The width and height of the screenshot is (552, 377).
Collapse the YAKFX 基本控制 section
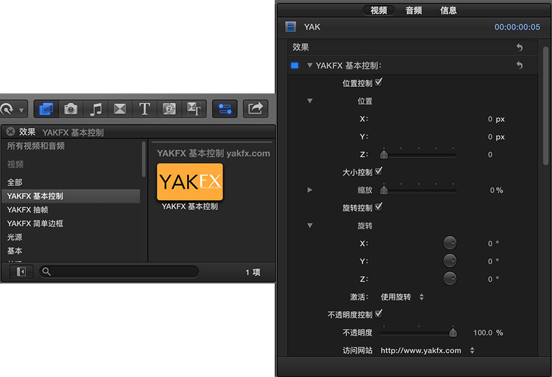click(310, 65)
